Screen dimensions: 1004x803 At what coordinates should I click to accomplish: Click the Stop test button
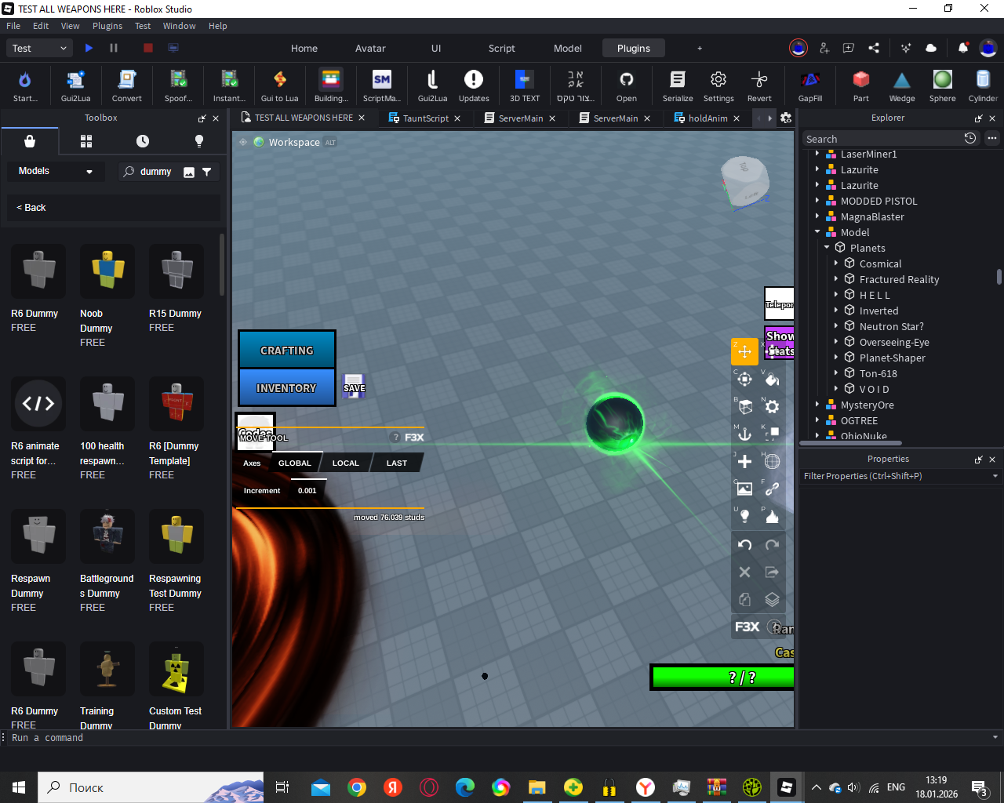tap(147, 48)
